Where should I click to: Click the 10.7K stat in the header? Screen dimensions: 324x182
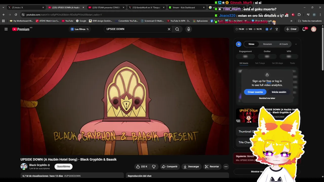coord(257,29)
